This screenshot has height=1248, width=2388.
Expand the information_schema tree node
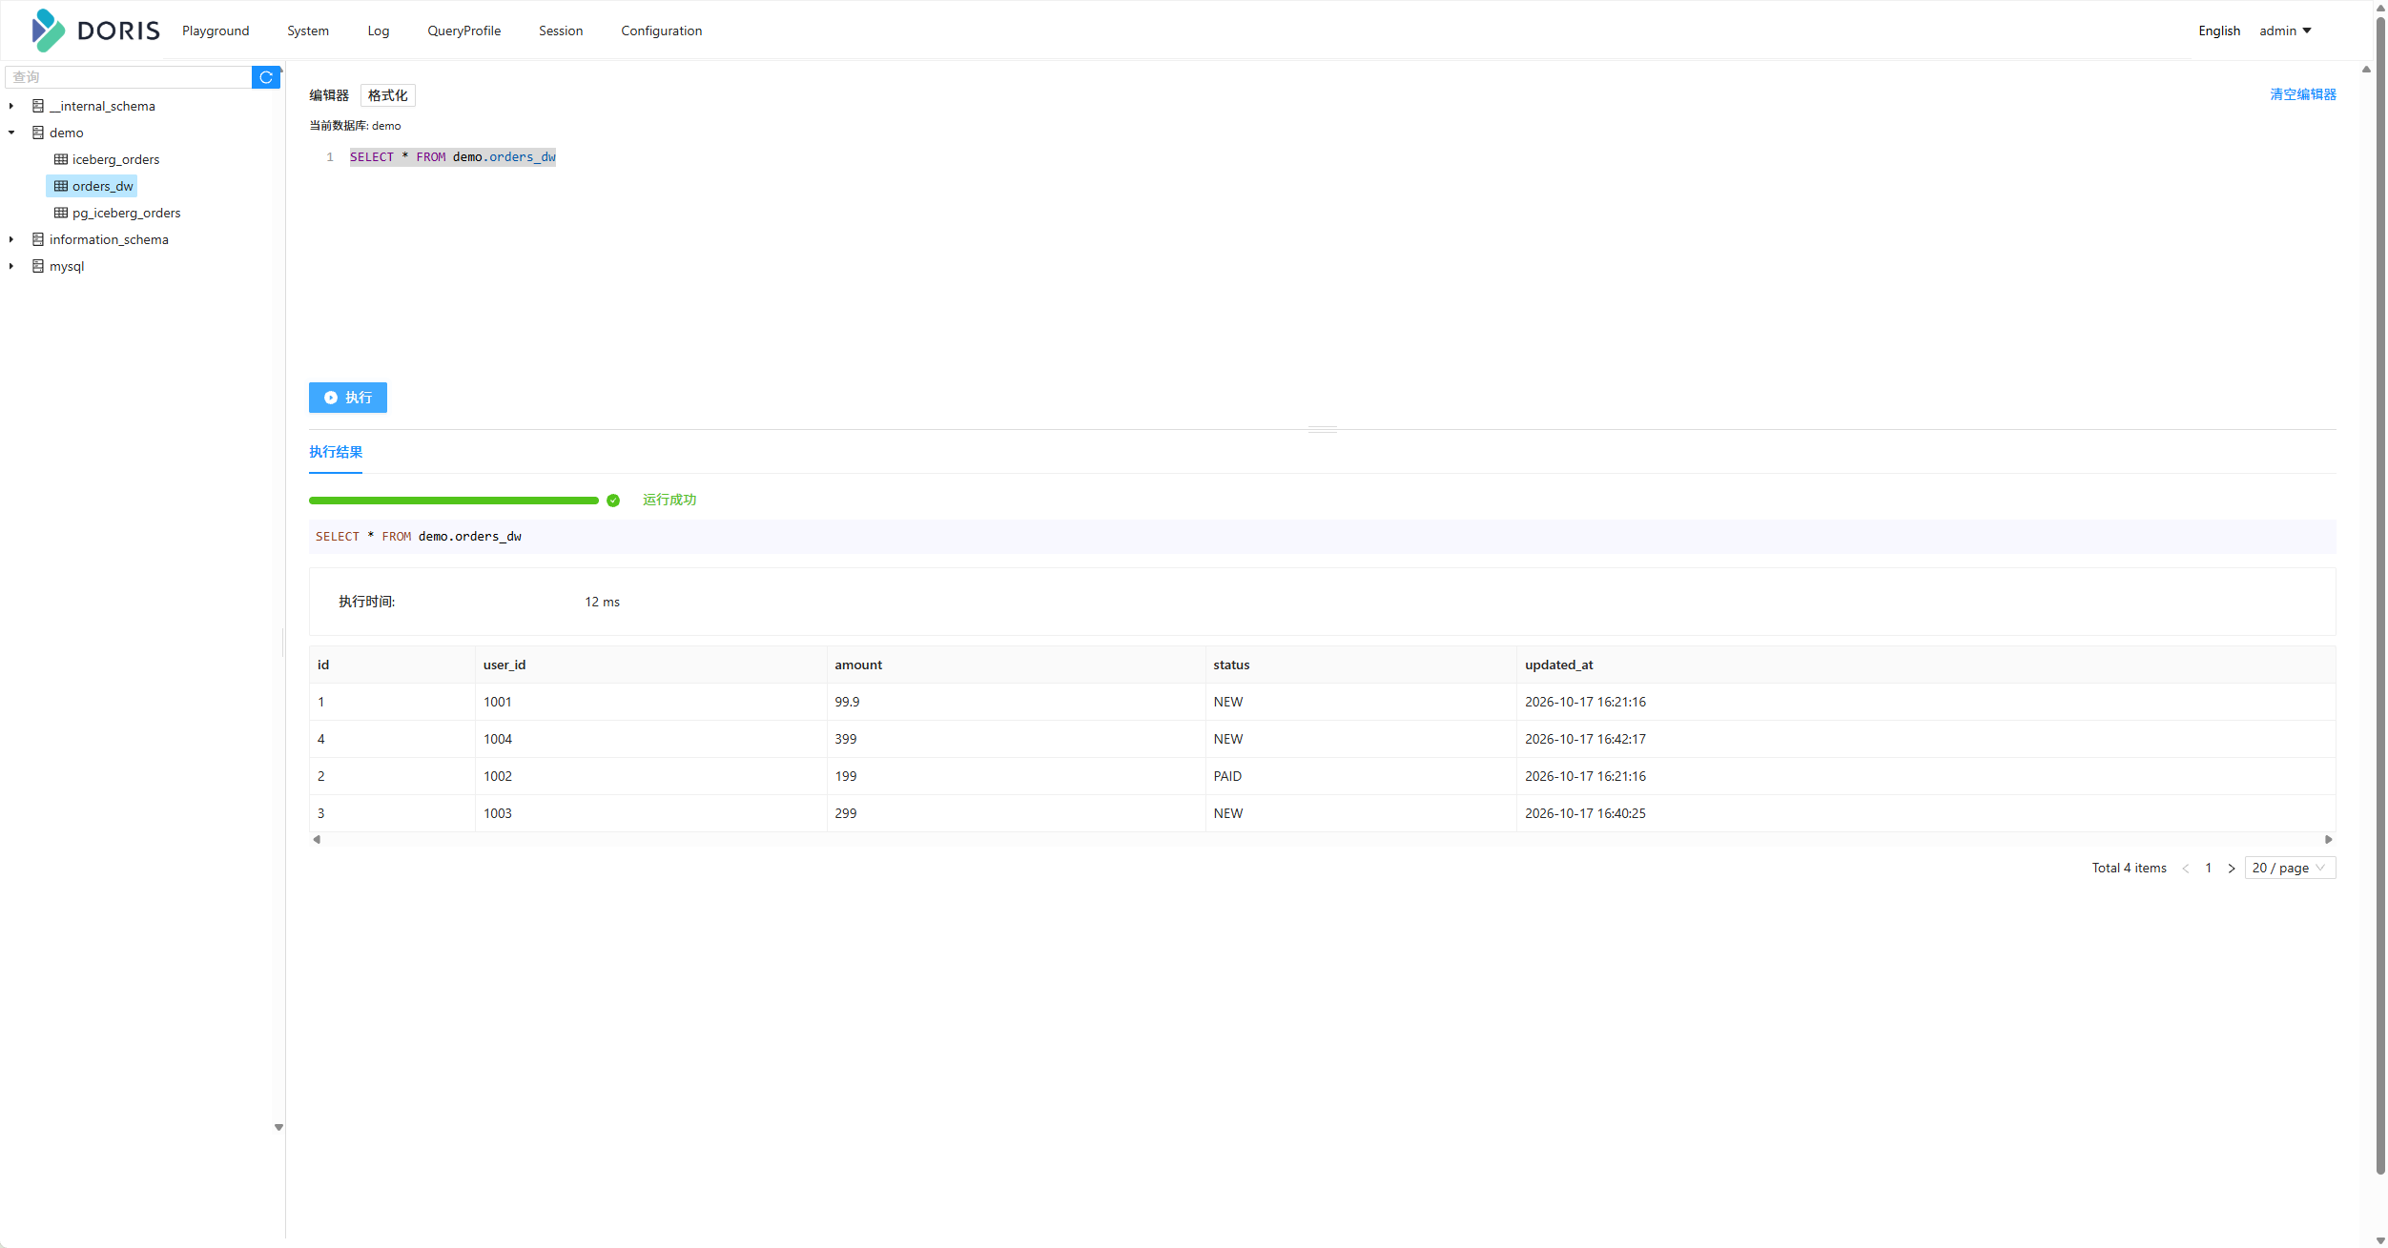(x=11, y=239)
